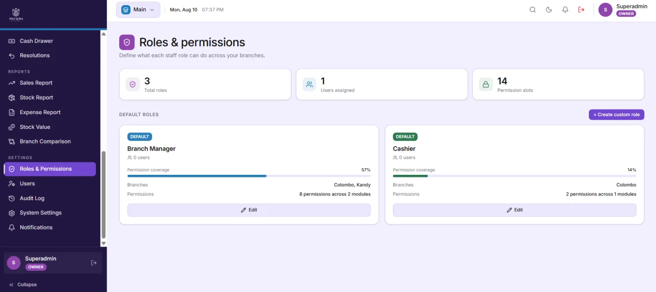The image size is (656, 292).
Task: Click the Users assigned people icon
Action: pos(309,84)
